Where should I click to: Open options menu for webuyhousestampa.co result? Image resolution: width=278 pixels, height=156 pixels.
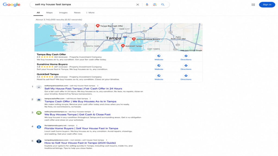pyautogui.click(x=93, y=112)
